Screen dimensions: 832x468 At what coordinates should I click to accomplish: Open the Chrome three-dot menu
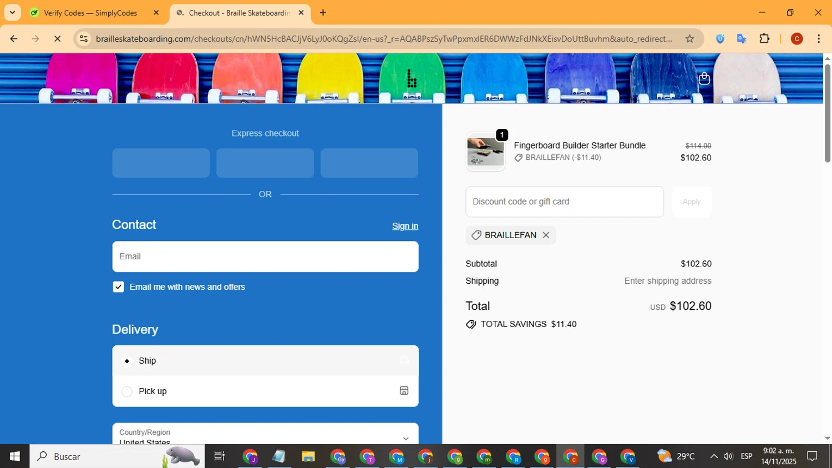click(x=819, y=39)
